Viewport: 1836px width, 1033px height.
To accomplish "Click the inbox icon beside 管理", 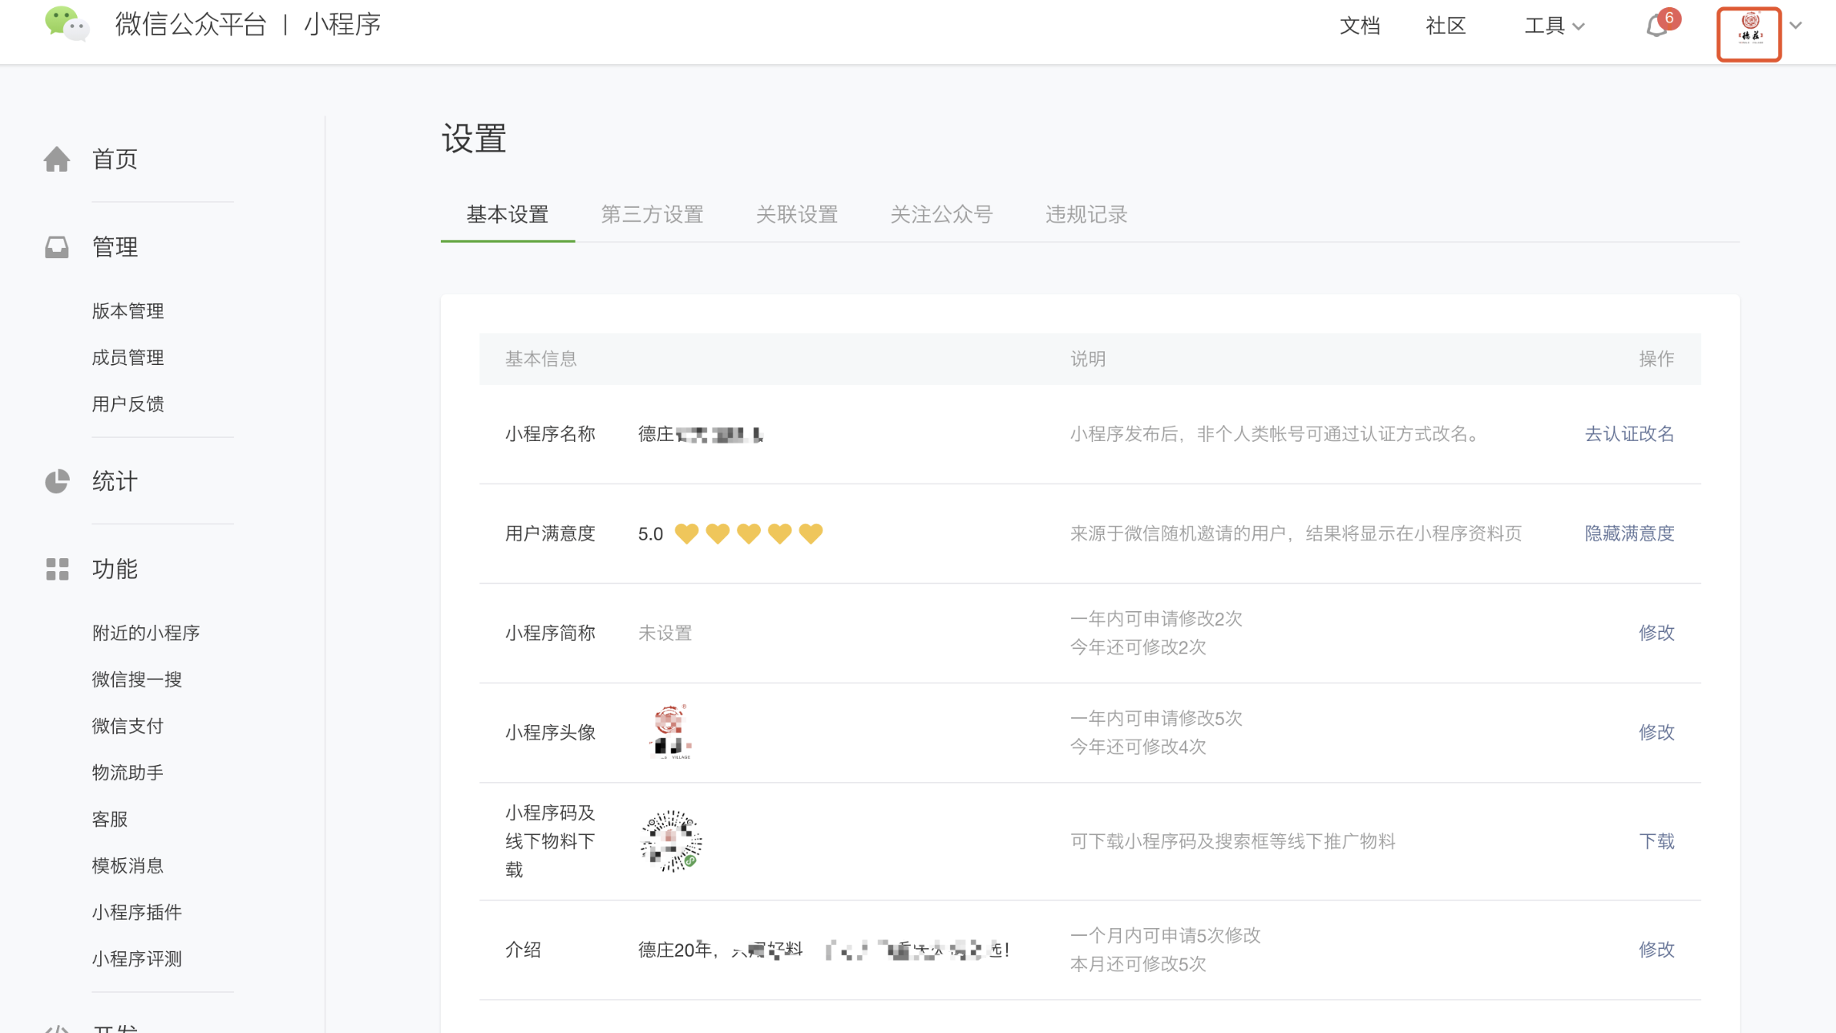I will point(57,247).
